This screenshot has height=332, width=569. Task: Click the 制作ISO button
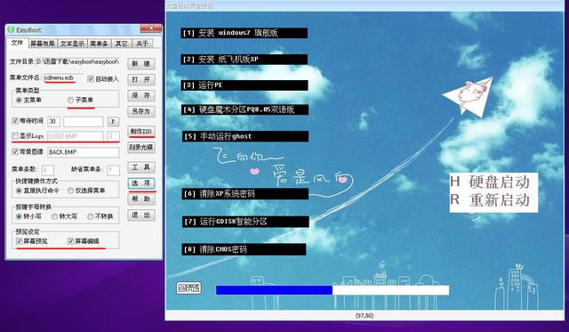141,131
